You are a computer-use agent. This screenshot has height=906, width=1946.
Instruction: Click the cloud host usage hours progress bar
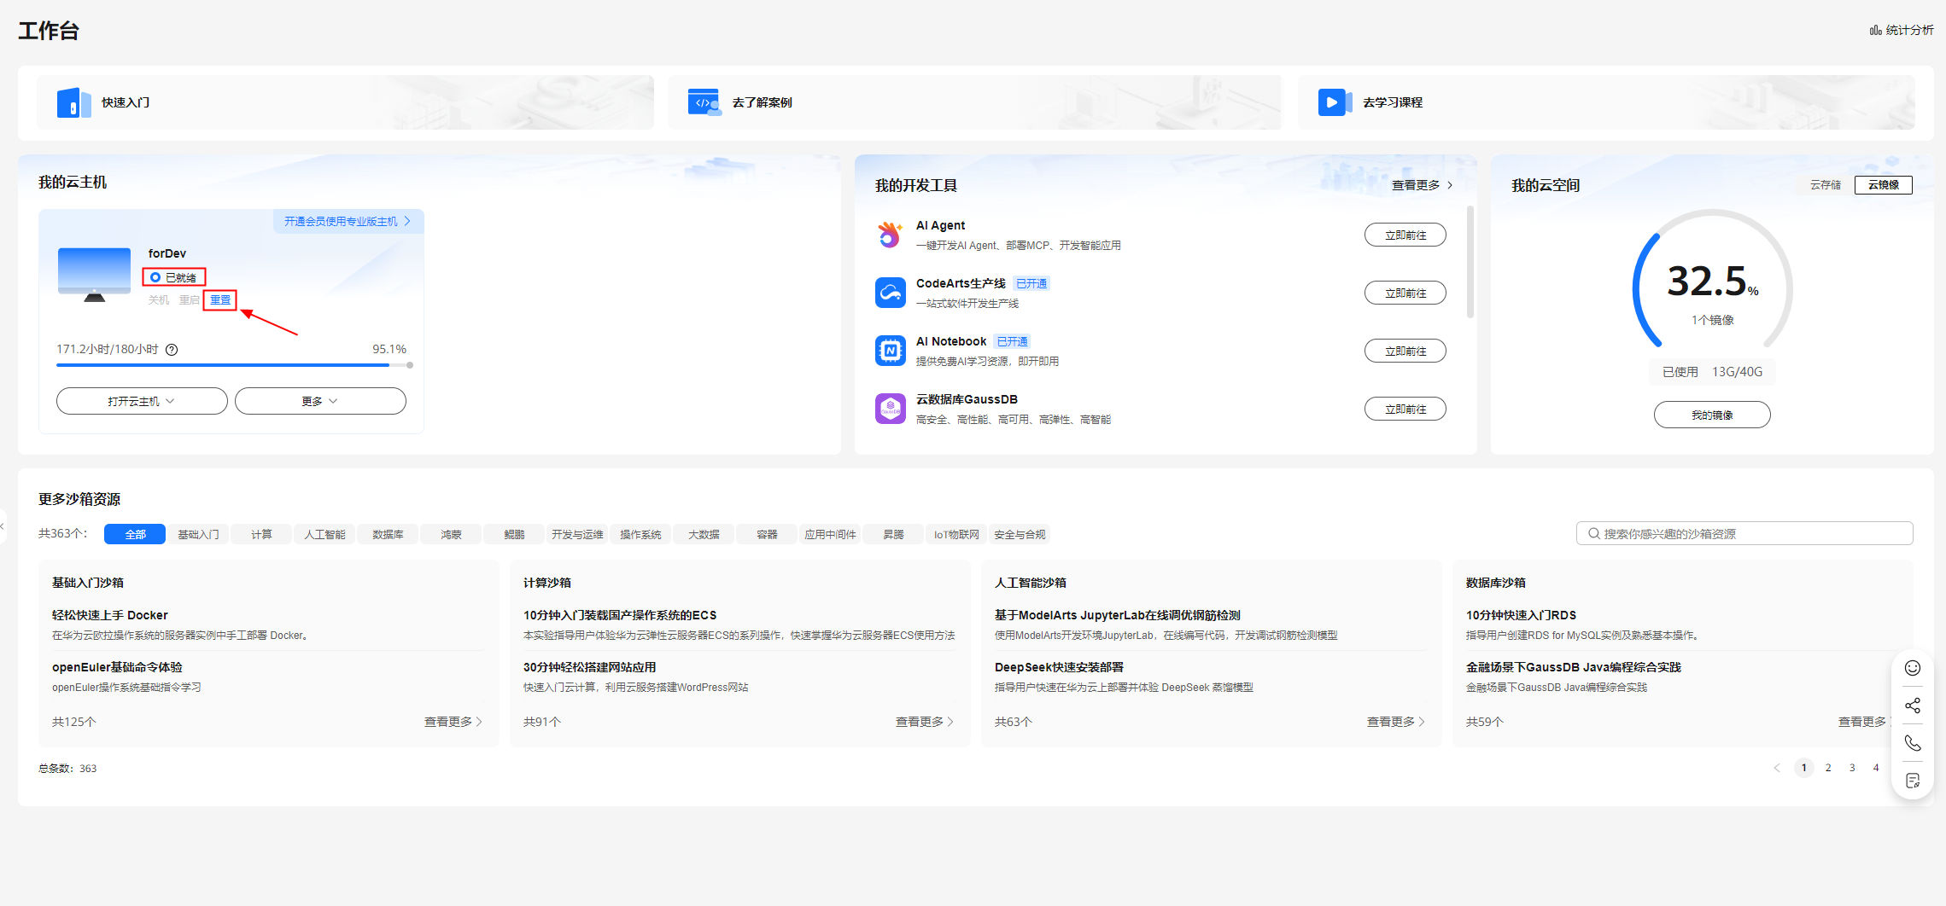click(x=235, y=365)
